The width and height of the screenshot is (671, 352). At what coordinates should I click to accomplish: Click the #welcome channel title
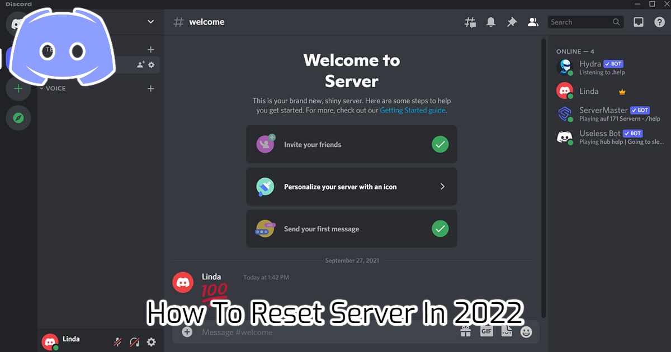(x=206, y=22)
